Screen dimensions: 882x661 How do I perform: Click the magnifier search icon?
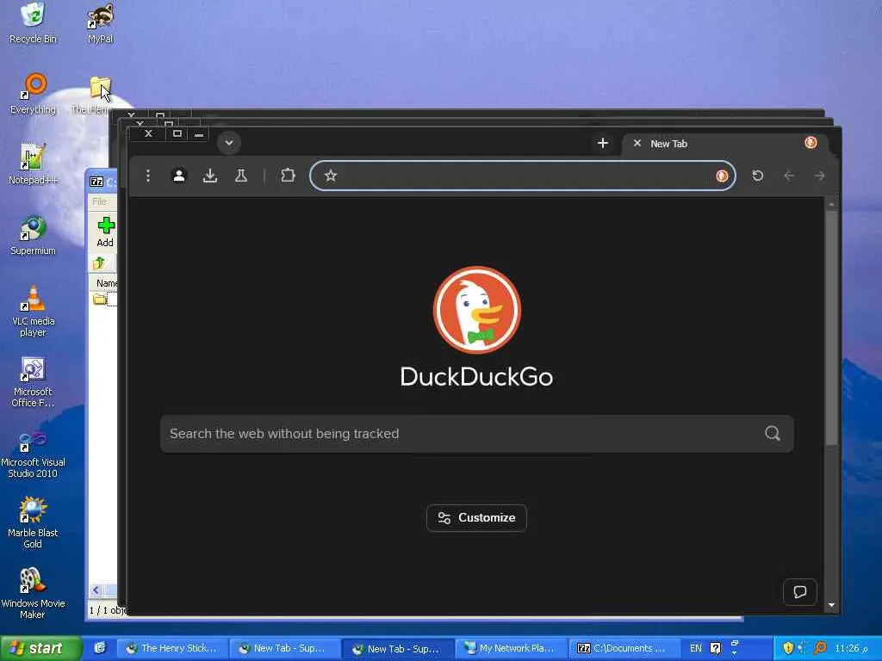pos(773,434)
